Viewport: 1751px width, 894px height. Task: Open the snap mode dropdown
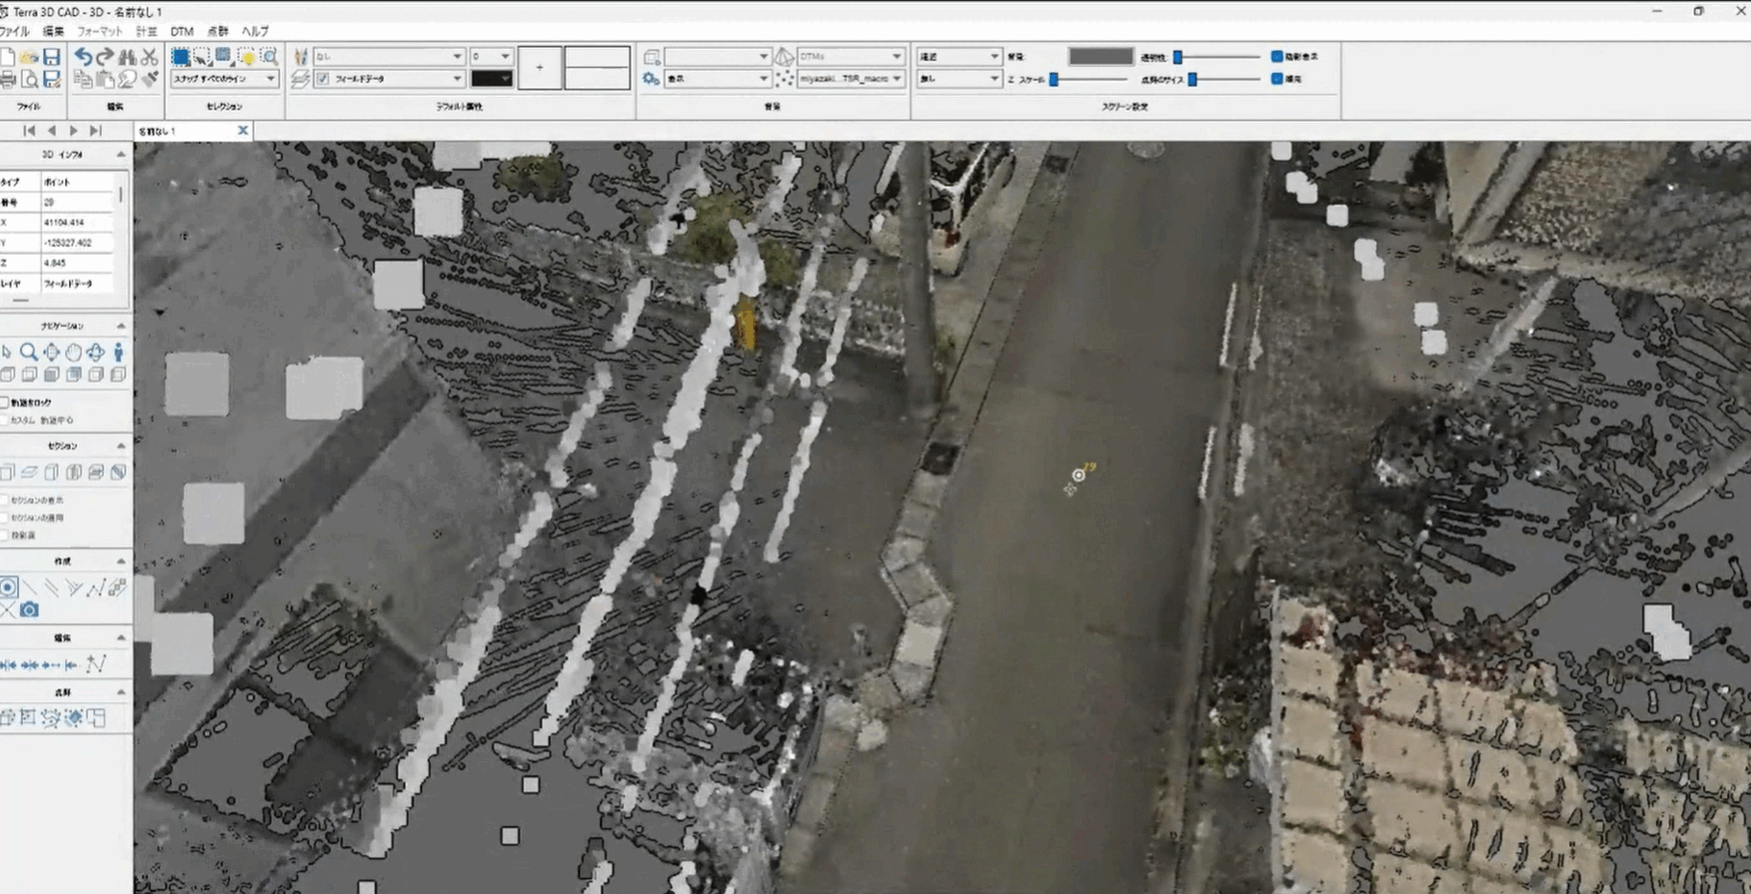224,79
